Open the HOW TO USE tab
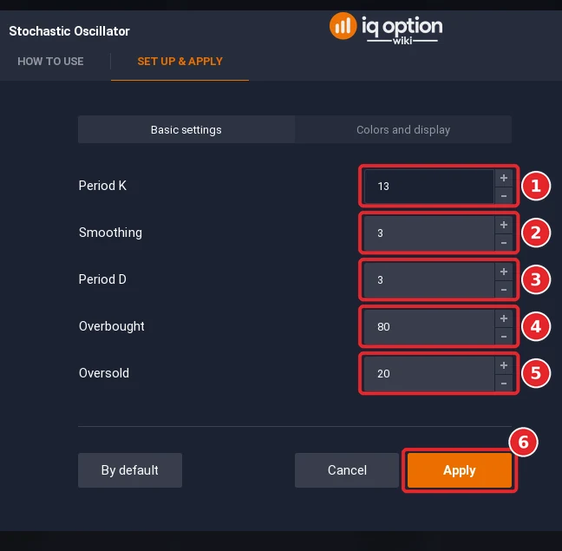562x551 pixels. 50,62
